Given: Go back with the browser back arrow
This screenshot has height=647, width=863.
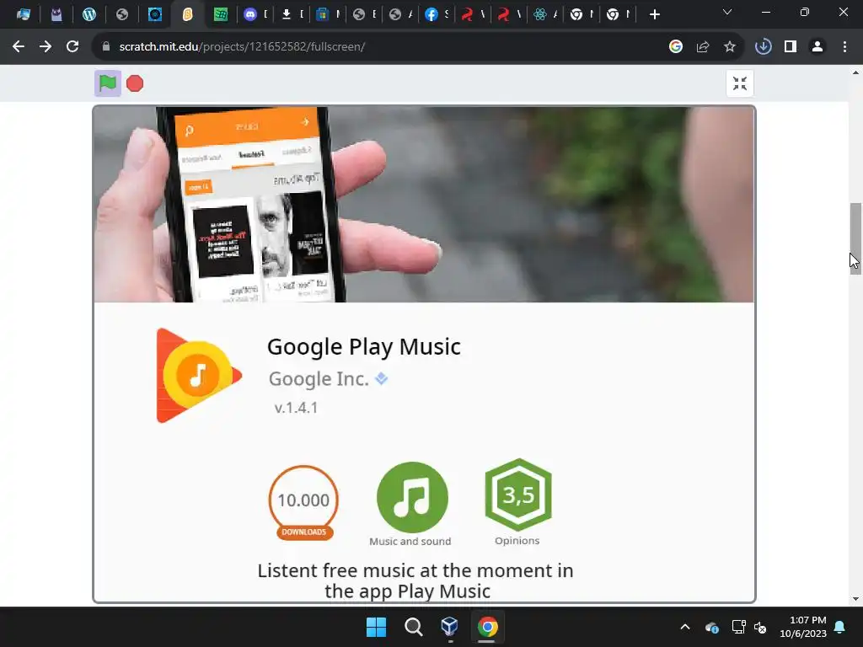Looking at the screenshot, I should (x=19, y=47).
